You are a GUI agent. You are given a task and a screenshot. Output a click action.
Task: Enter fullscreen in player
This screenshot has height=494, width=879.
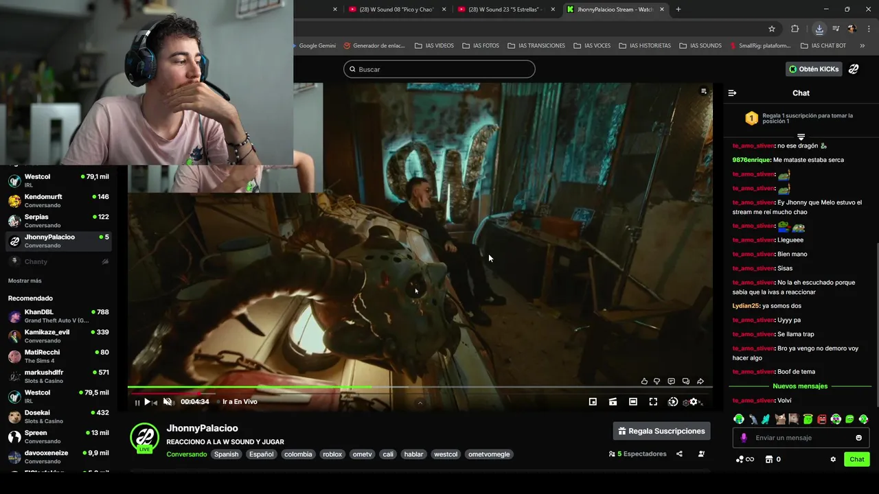coord(653,402)
